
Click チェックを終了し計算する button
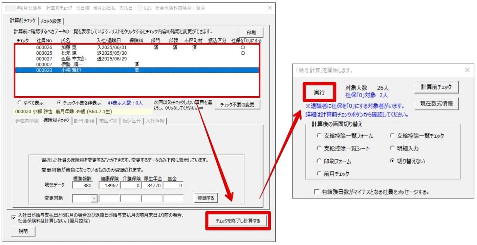238,221
